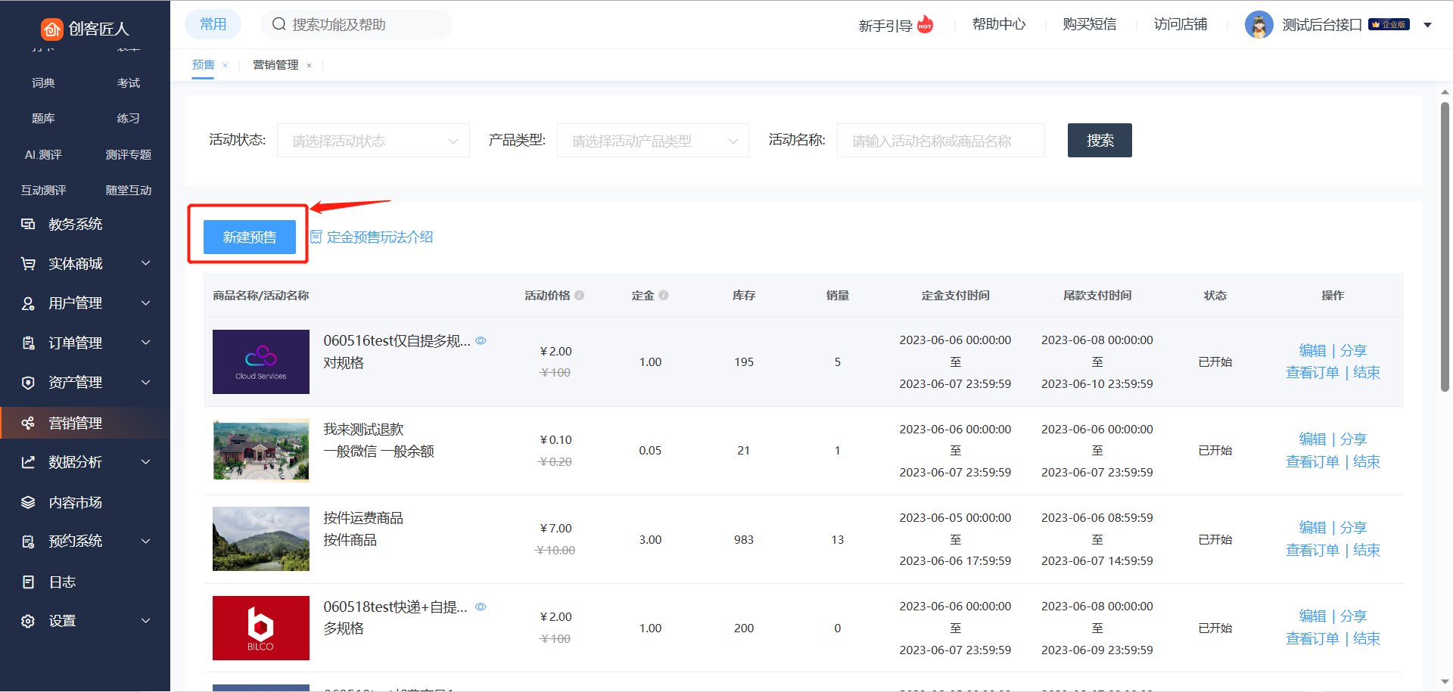Open 教务系统 in the sidebar
1453x692 pixels.
(76, 224)
